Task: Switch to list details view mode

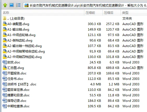Action: 18,5
